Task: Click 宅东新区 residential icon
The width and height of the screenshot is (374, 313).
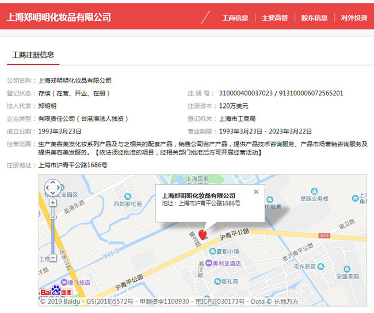Action: [321, 266]
